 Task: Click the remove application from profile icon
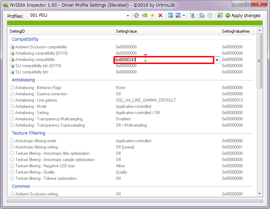(178, 16)
